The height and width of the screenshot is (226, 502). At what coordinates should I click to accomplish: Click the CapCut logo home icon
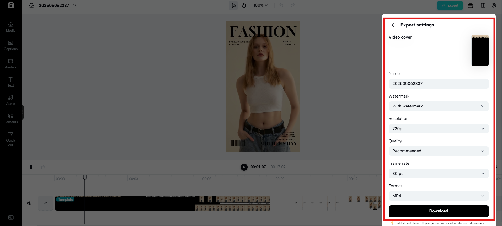(x=11, y=5)
